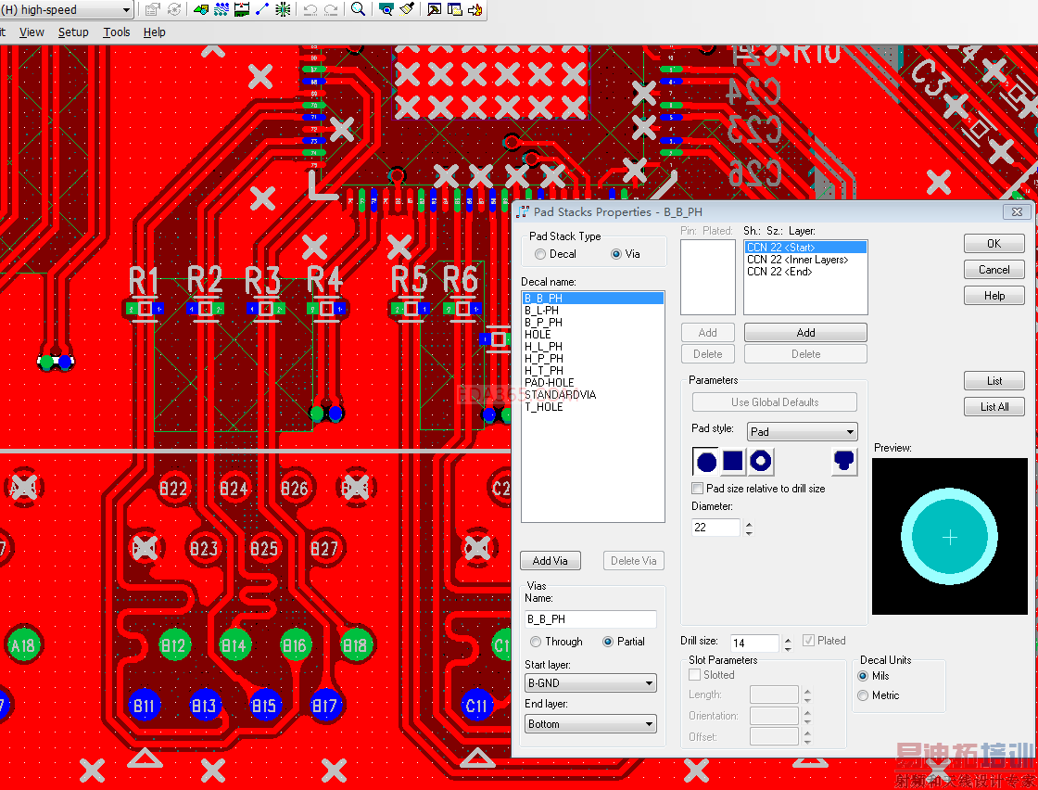
Task: Open the Setup menu
Action: pyautogui.click(x=73, y=32)
